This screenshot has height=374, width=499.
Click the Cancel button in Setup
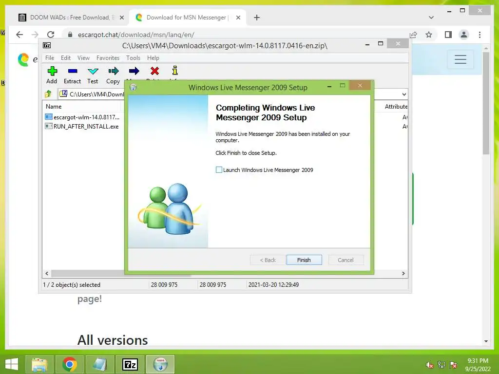pyautogui.click(x=345, y=260)
